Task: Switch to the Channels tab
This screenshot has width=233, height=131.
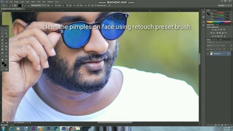Action: click(x=214, y=40)
